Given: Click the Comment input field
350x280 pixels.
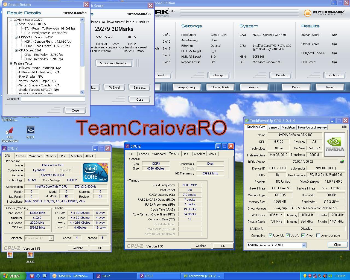Looking at the screenshot, I should (x=53, y=99).
